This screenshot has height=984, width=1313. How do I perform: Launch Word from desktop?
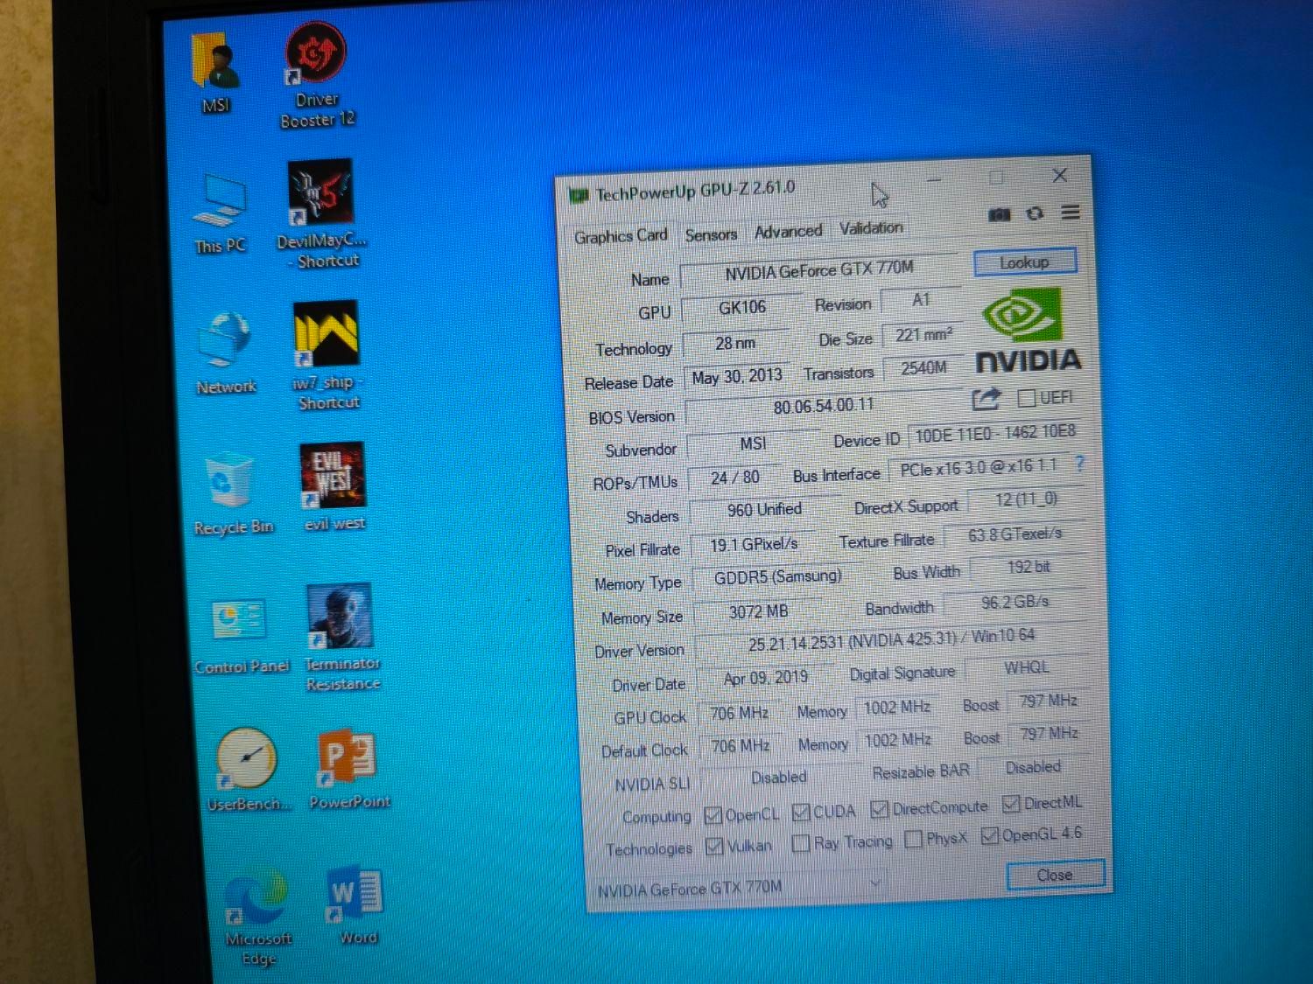coord(356,906)
